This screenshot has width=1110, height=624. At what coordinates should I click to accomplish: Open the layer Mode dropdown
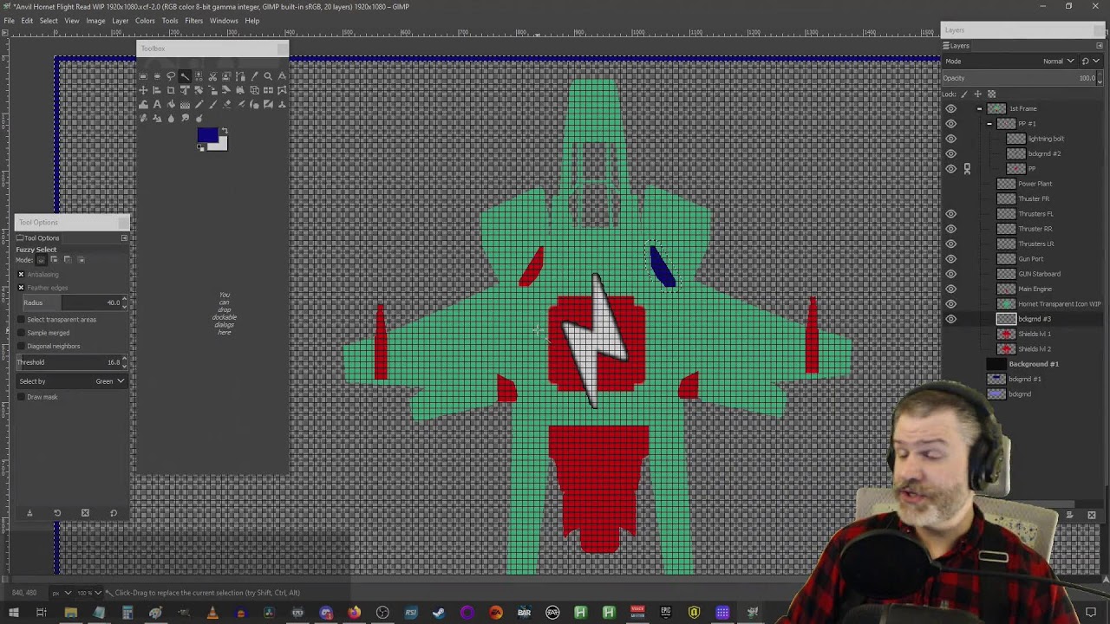click(x=1058, y=62)
